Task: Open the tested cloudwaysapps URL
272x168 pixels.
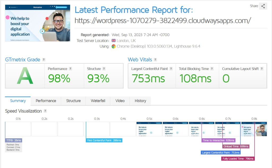Action: point(163,21)
